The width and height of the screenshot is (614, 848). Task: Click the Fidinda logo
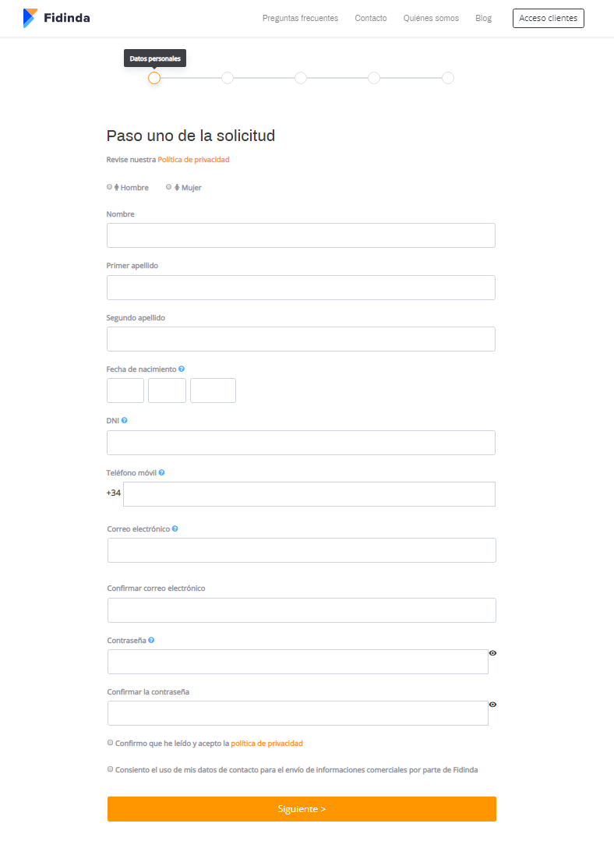pyautogui.click(x=56, y=18)
